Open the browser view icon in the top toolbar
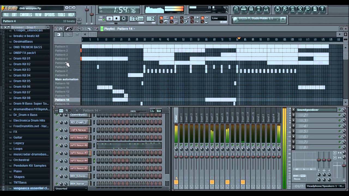 click(258, 9)
